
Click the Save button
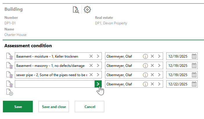coord(18,107)
